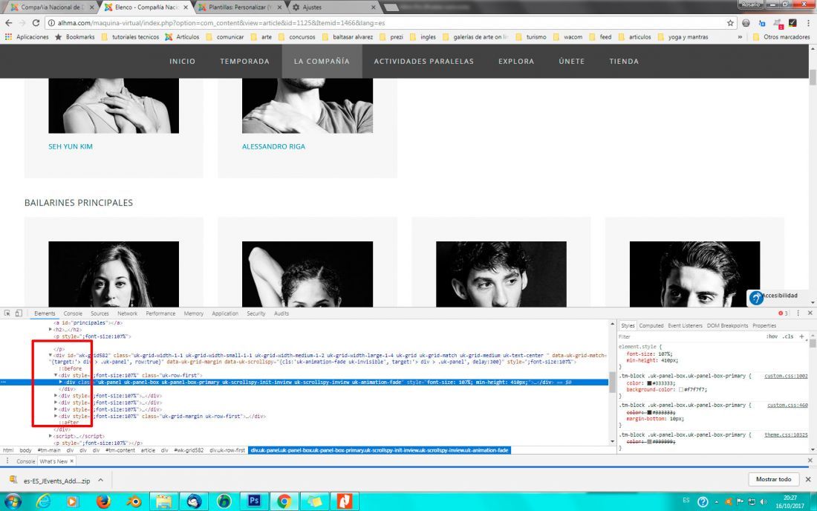The width and height of the screenshot is (817, 511).
Task: Open the #f7f7f7 background-color swatch
Action: pyautogui.click(x=680, y=390)
